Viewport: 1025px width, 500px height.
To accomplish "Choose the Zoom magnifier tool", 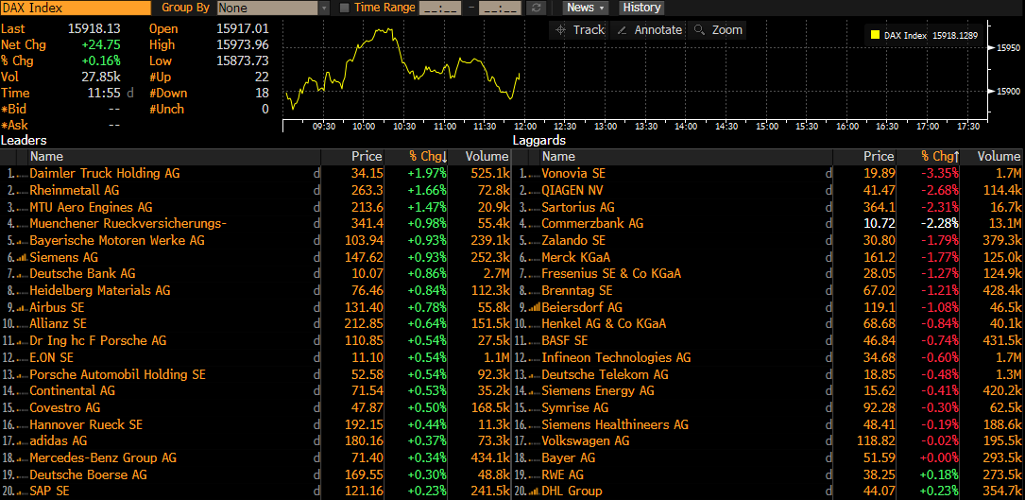I will (718, 30).
